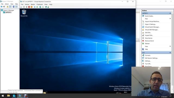Click the red Shut Down toolbar icon
Image resolution: width=174 pixels, height=98 pixels.
tap(29, 7)
